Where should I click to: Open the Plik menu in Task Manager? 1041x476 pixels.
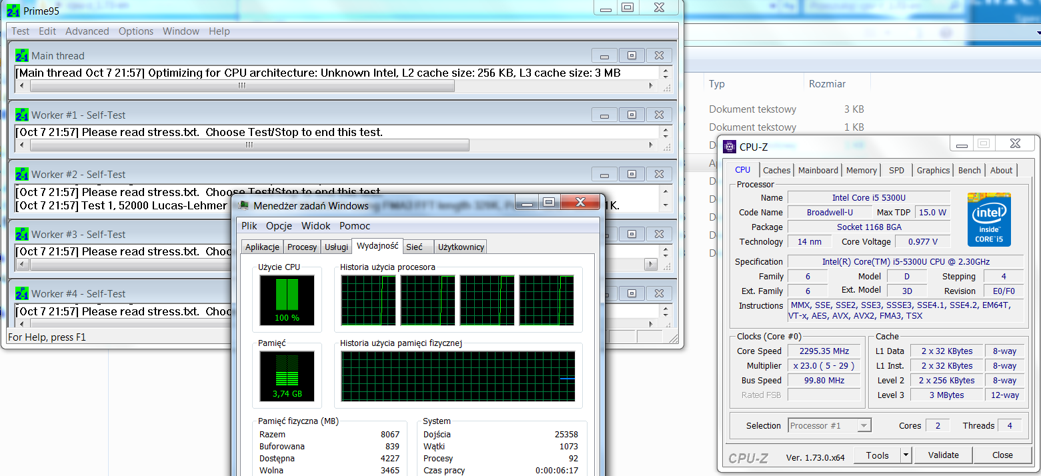coord(249,226)
